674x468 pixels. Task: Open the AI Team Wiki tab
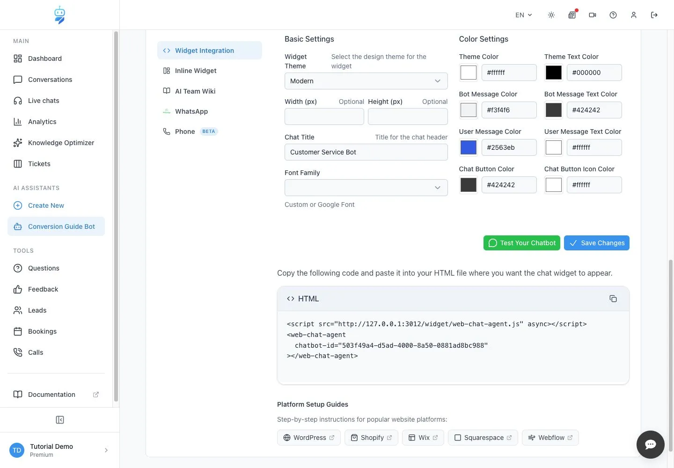click(x=210, y=91)
